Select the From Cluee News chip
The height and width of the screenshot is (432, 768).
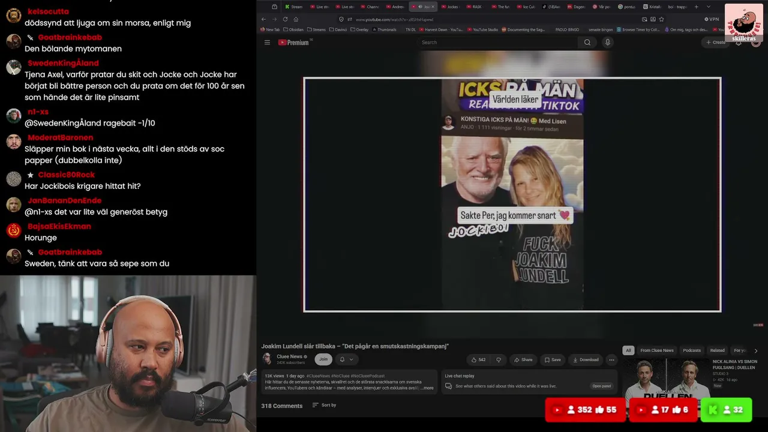coord(656,350)
